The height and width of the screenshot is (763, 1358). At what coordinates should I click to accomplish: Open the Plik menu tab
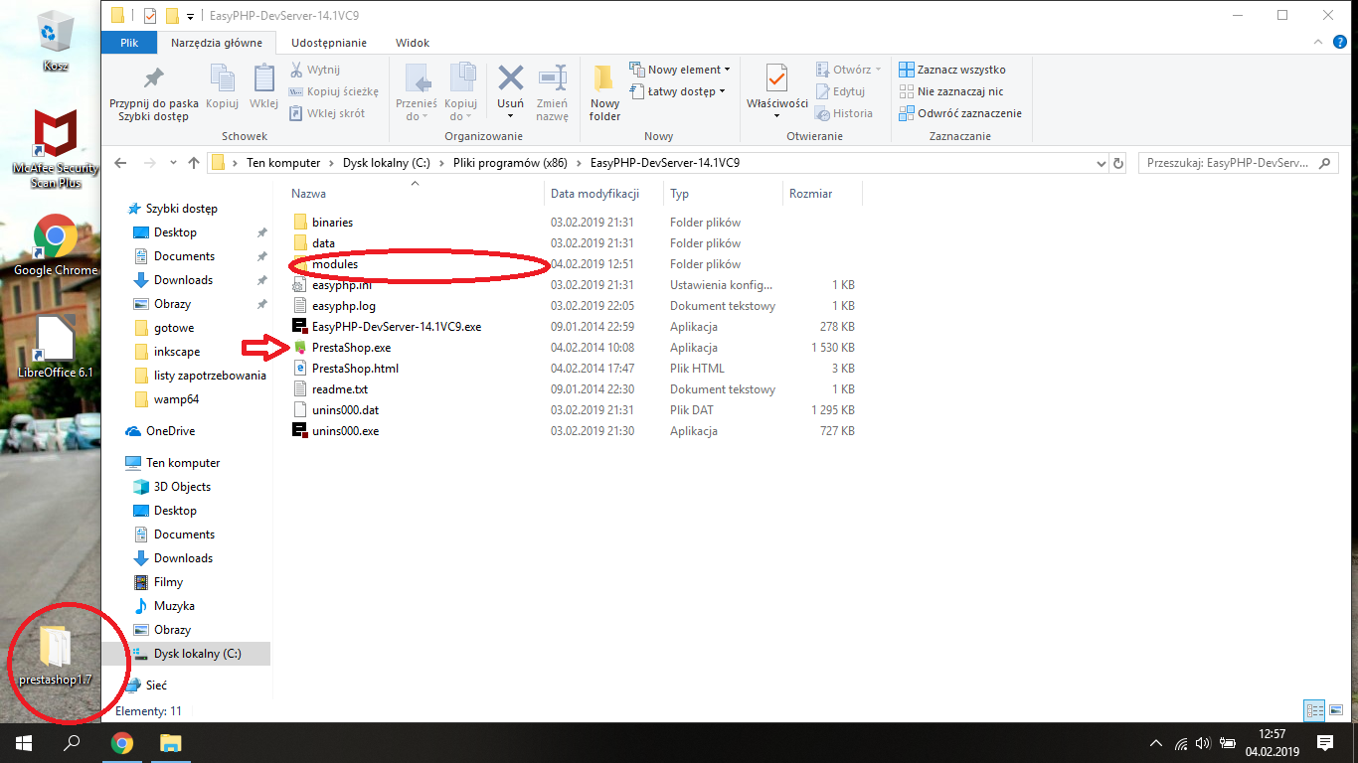pos(129,43)
